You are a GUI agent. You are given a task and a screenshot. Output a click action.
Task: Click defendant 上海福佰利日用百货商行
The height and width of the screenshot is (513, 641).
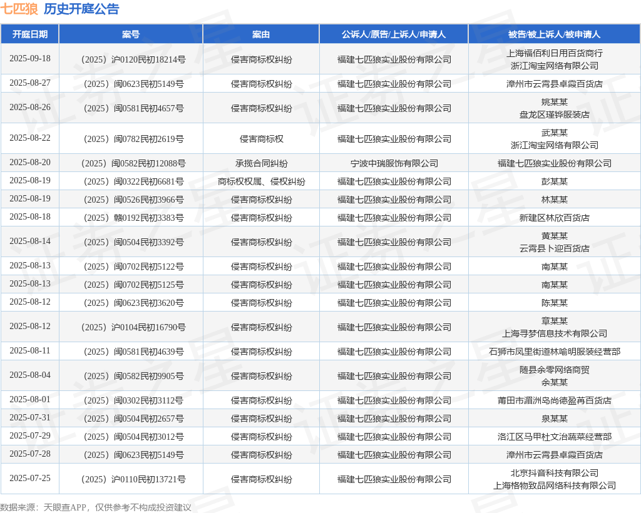coord(555,53)
